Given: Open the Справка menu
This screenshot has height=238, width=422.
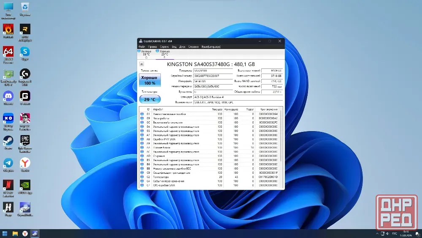Looking at the screenshot, I should (193, 47).
